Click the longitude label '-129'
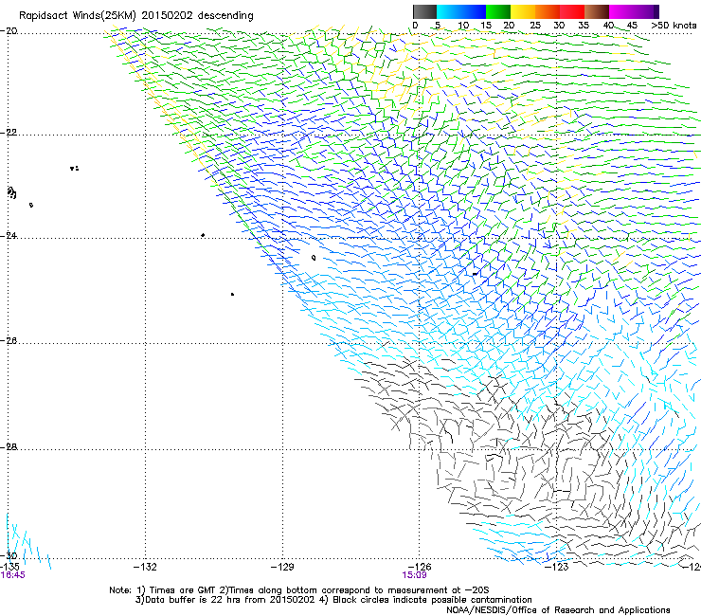Screen dimensions: 701x616 coord(282,567)
